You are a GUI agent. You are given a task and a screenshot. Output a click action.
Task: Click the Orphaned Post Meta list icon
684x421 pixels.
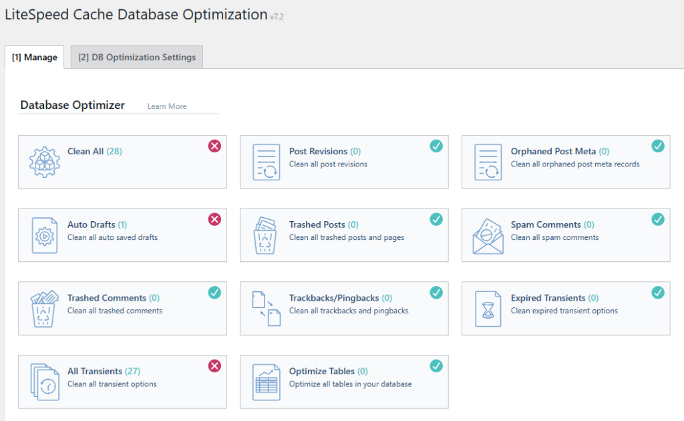pos(487,161)
